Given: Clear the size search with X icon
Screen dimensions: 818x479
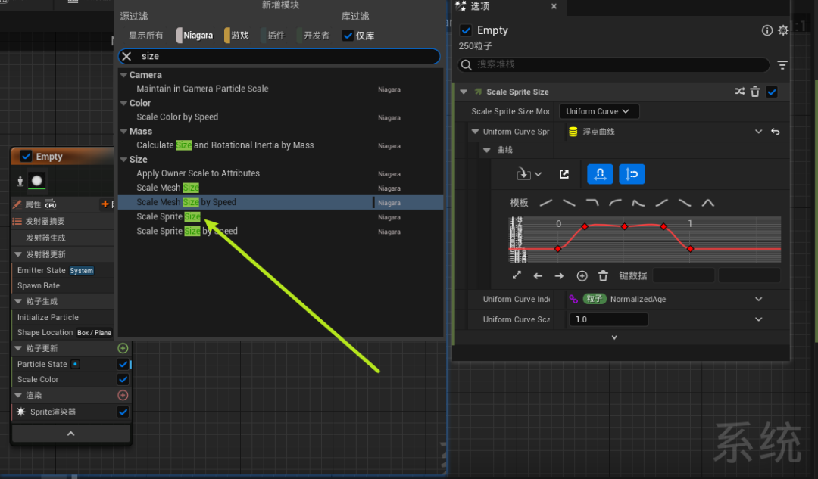Looking at the screenshot, I should [126, 56].
